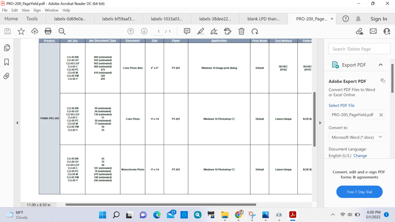Open the File menu

pos(5,10)
